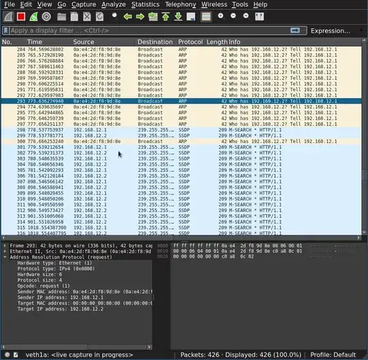Go back in packet history arrow

(x=127, y=16)
